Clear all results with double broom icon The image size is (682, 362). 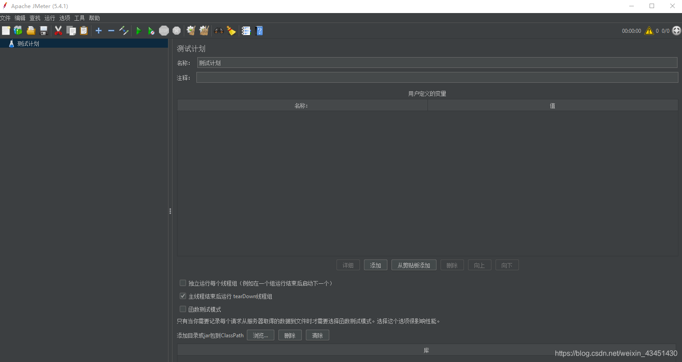[x=204, y=31]
